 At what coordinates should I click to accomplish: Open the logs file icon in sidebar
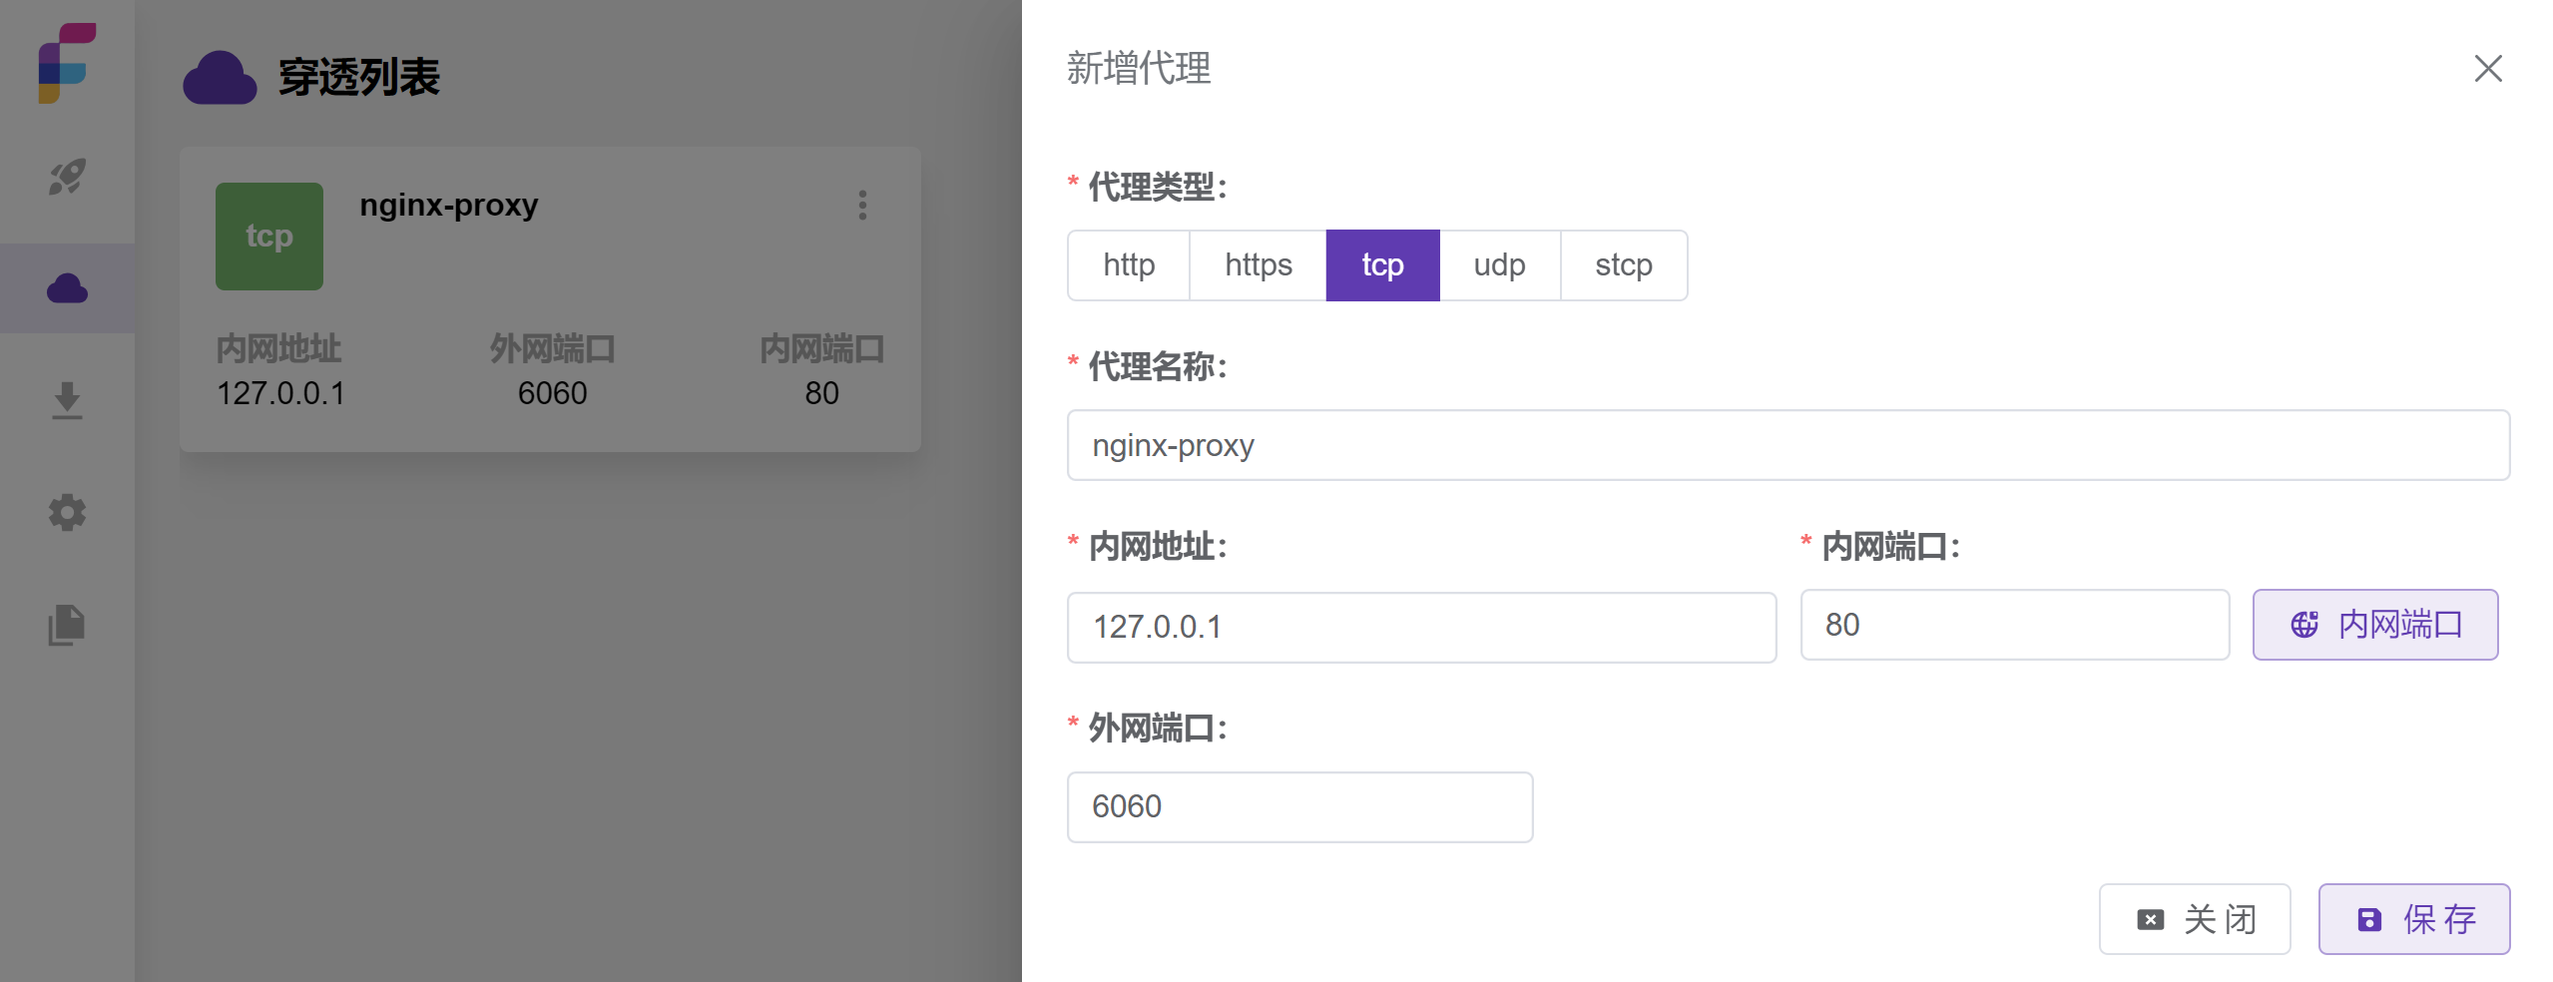(x=67, y=625)
